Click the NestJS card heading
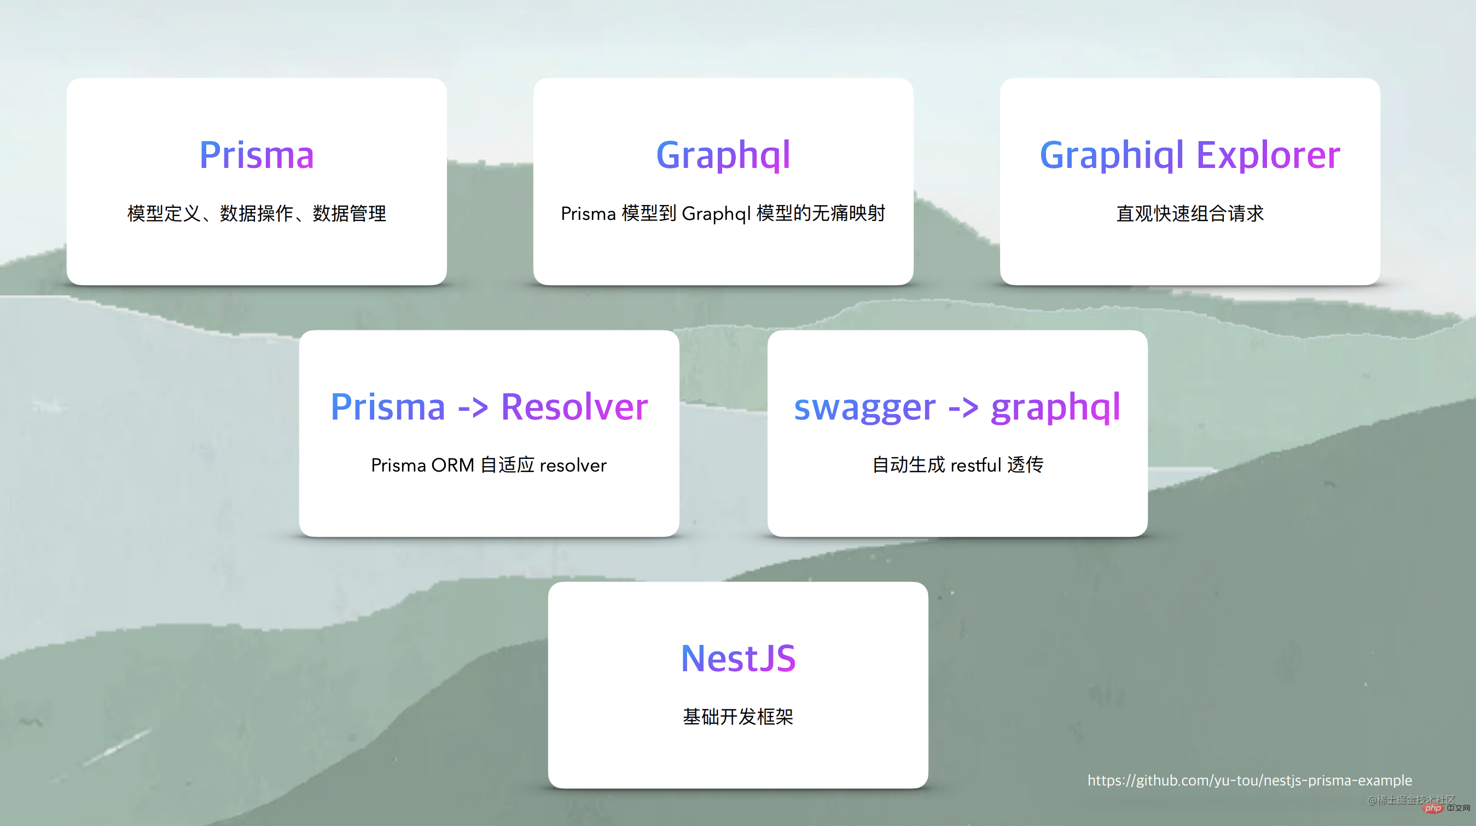Image resolution: width=1476 pixels, height=826 pixels. coord(737,658)
